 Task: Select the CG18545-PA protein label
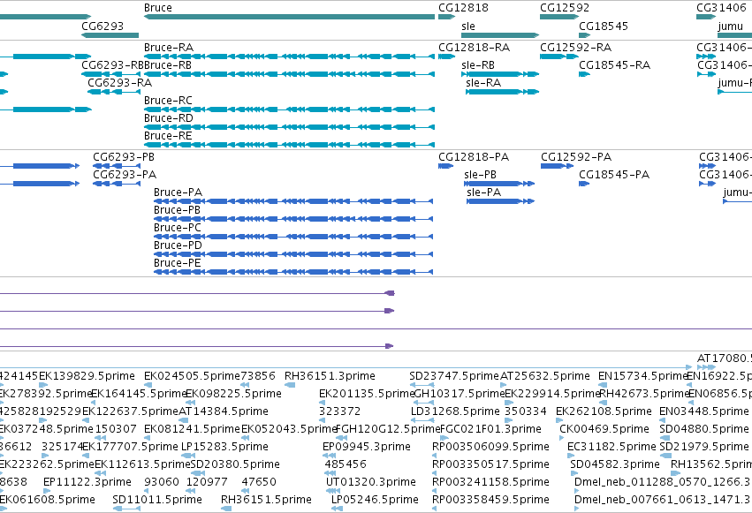tap(614, 175)
